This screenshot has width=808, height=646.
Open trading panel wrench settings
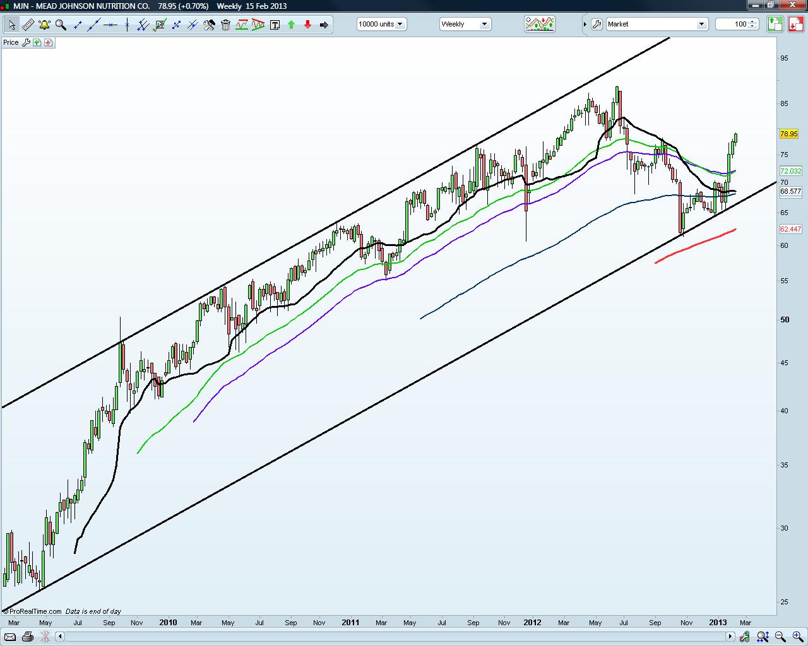coord(597,24)
